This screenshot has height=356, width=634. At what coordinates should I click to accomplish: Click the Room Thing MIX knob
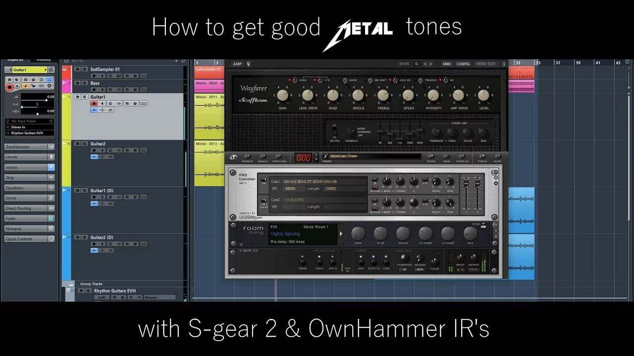[470, 233]
